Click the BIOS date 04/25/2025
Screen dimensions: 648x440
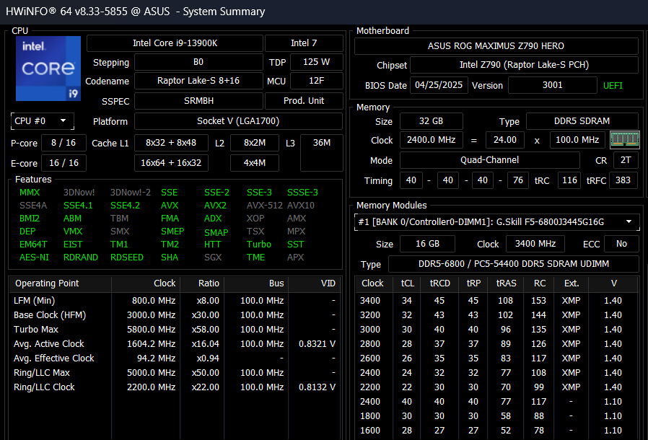tap(439, 85)
